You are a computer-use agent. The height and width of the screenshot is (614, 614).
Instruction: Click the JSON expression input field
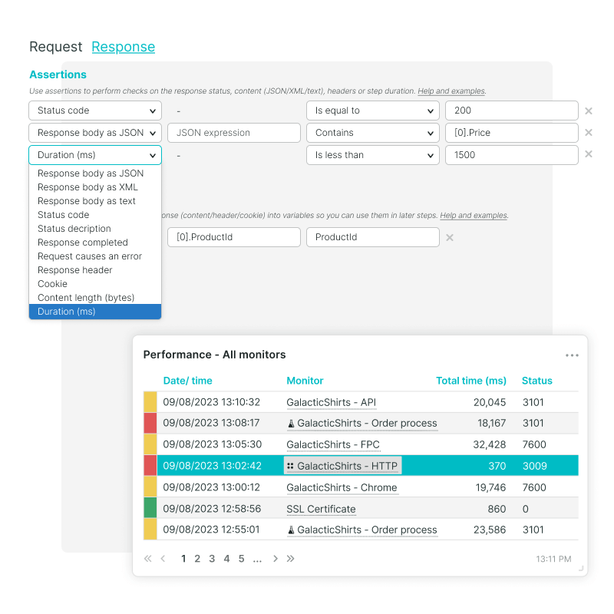(233, 133)
